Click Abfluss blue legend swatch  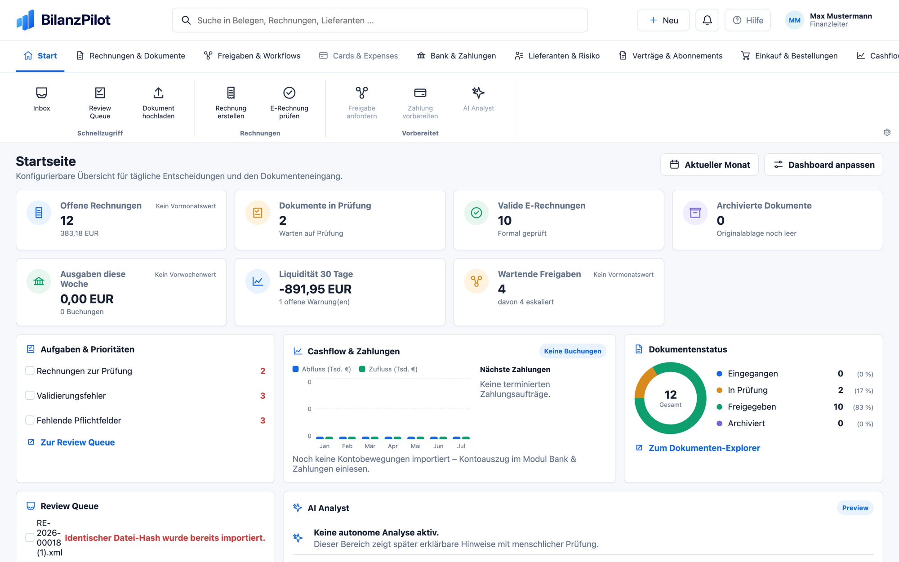[295, 369]
